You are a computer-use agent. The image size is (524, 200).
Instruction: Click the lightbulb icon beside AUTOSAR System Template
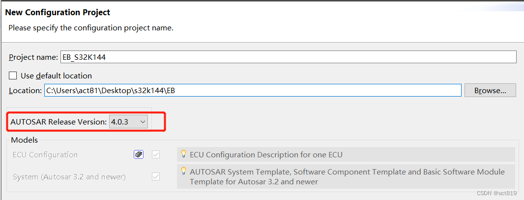pos(183,171)
